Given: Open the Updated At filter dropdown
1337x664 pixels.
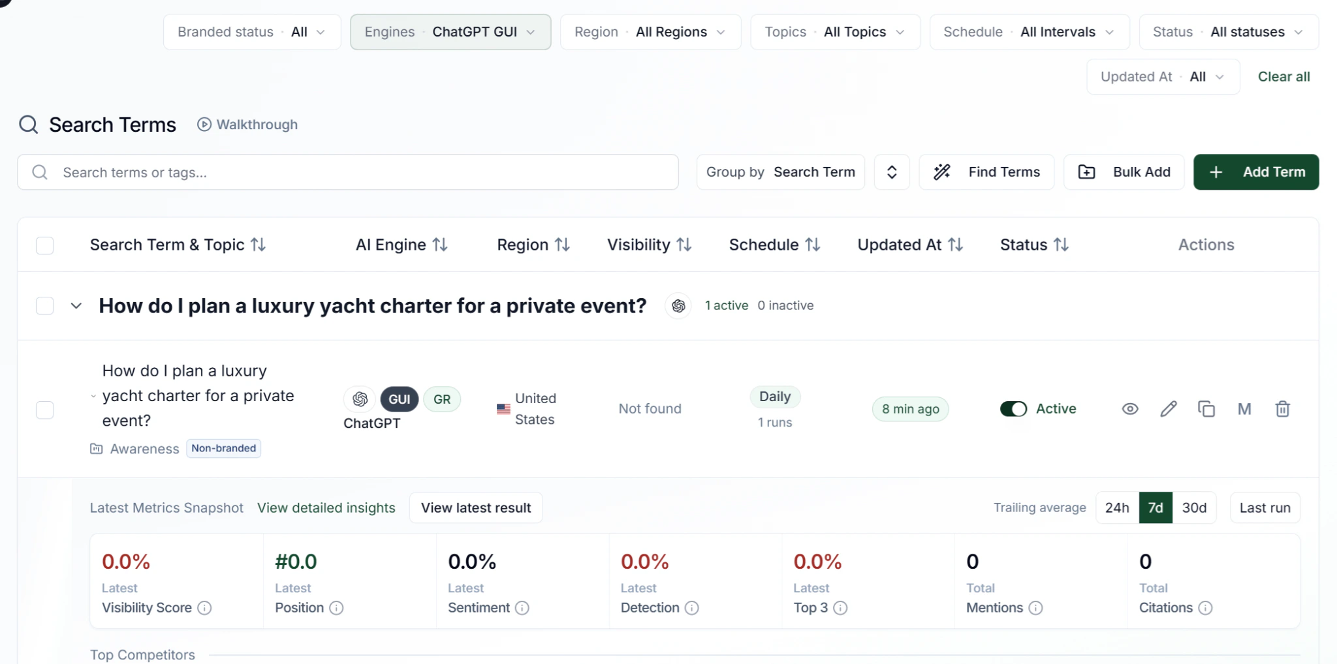Looking at the screenshot, I should click(1163, 77).
